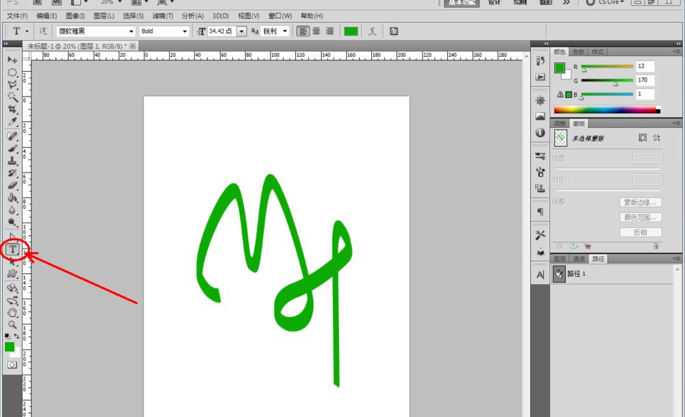Open the Masks panel options menu
The image size is (685, 417).
(x=676, y=123)
